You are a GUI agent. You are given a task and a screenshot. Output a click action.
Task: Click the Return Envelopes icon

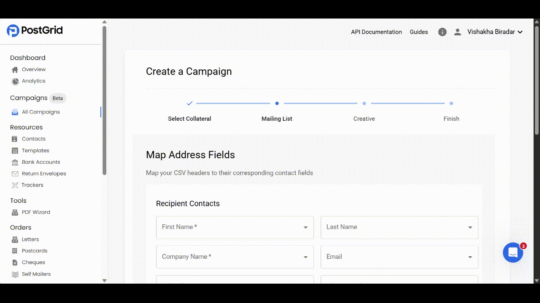coord(15,174)
